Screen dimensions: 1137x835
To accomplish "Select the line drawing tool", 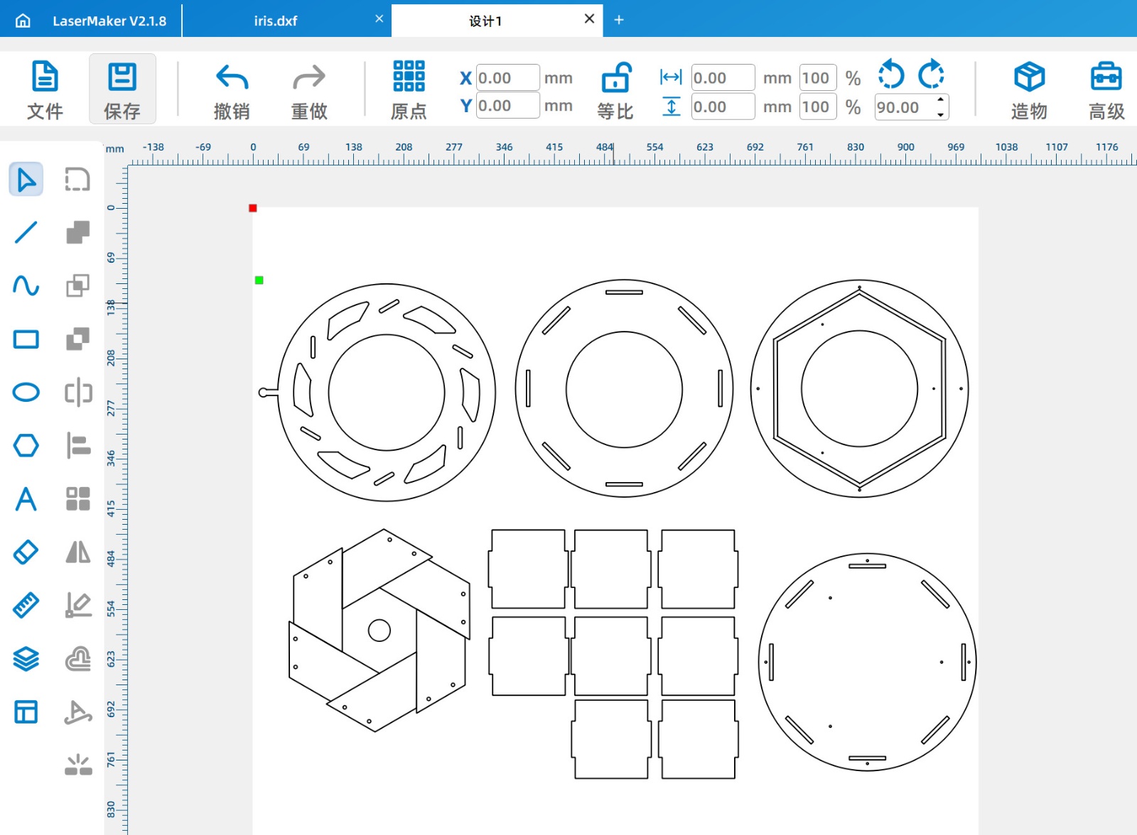I will (26, 232).
